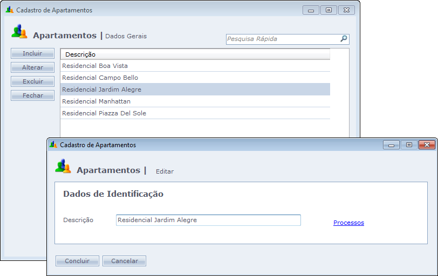Click the Apartamentos people icon beside Dados Gerais
The image size is (438, 276).
tap(19, 32)
